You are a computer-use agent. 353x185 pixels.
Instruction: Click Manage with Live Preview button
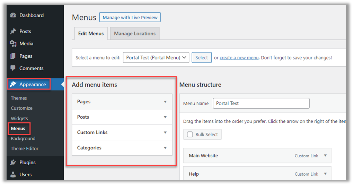pyautogui.click(x=130, y=17)
